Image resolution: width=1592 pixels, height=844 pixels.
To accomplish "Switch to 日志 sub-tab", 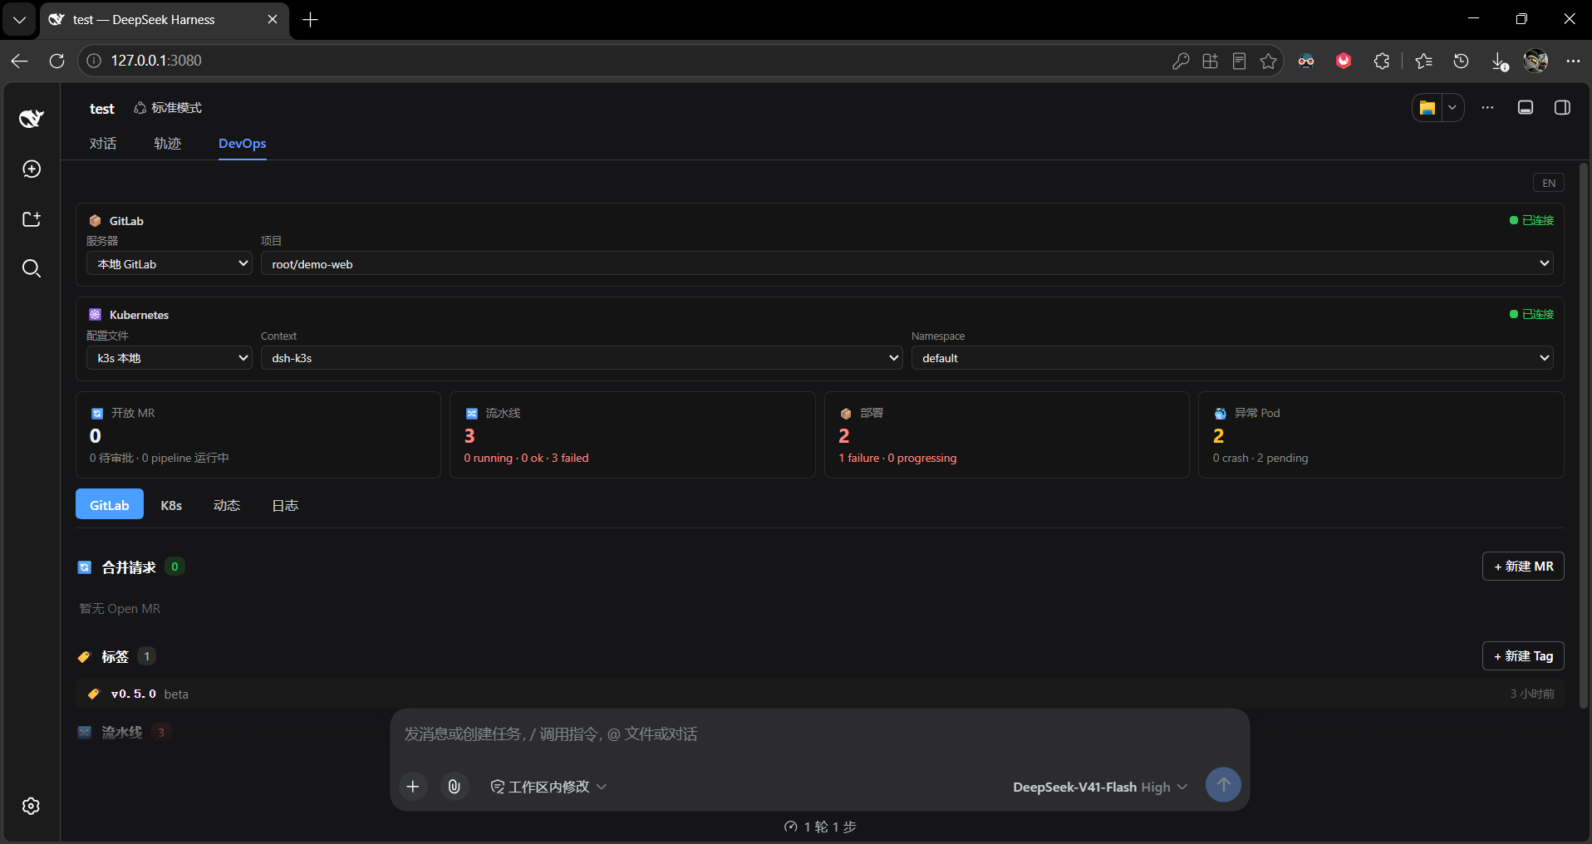I will pyautogui.click(x=285, y=504).
